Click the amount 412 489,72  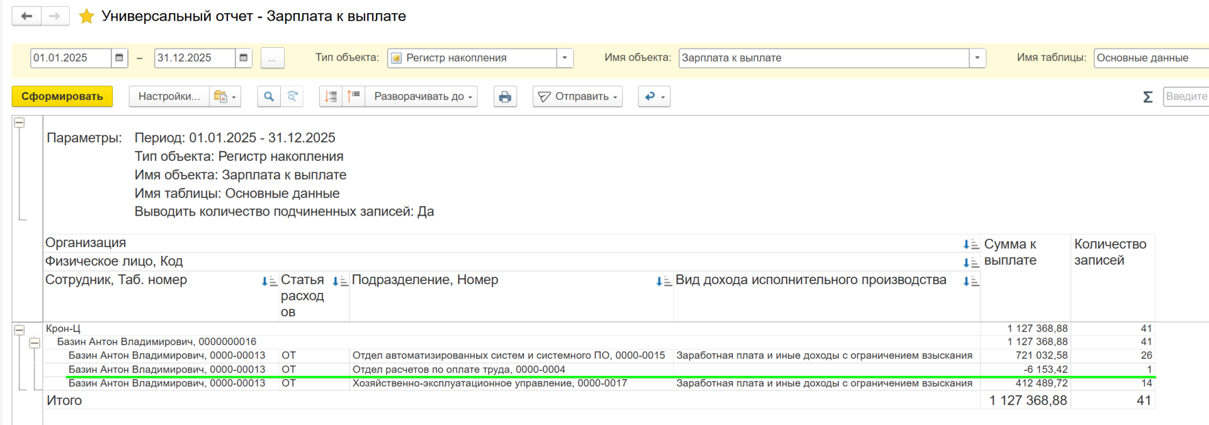point(1042,383)
